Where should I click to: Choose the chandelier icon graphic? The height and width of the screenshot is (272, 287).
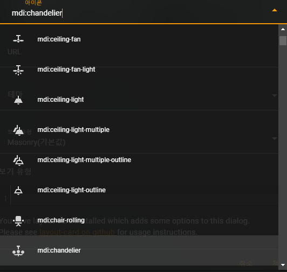(18, 251)
